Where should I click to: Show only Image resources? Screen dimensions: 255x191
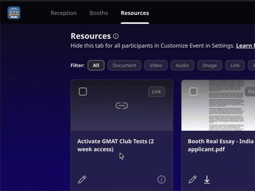[210, 65]
